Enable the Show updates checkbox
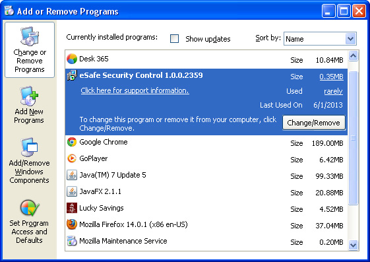 coord(174,39)
